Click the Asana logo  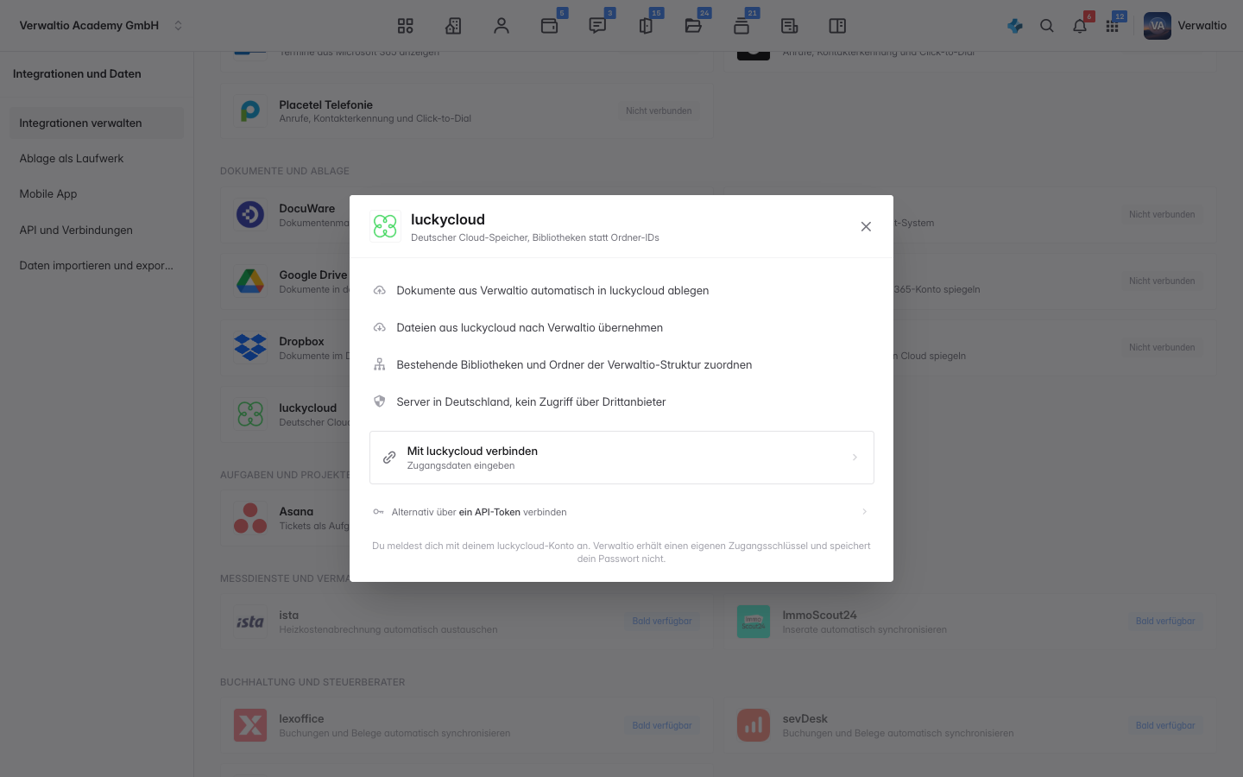click(250, 518)
